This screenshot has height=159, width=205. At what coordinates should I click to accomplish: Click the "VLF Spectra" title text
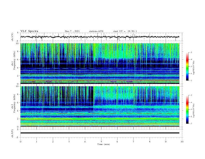(29, 31)
